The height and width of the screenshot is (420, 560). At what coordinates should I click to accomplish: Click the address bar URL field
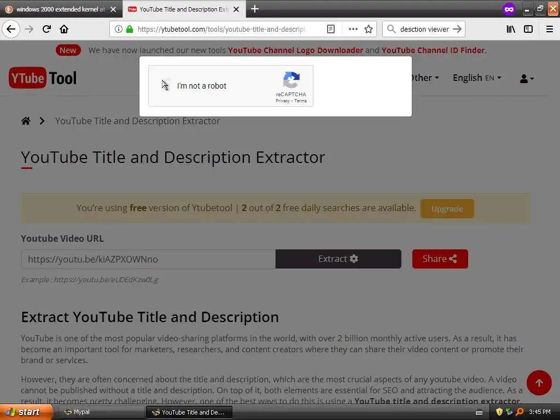(221, 29)
